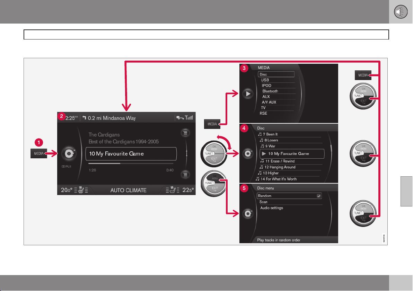Click the speaker audio icon in the page corner
The image size is (413, 291).
401,12
